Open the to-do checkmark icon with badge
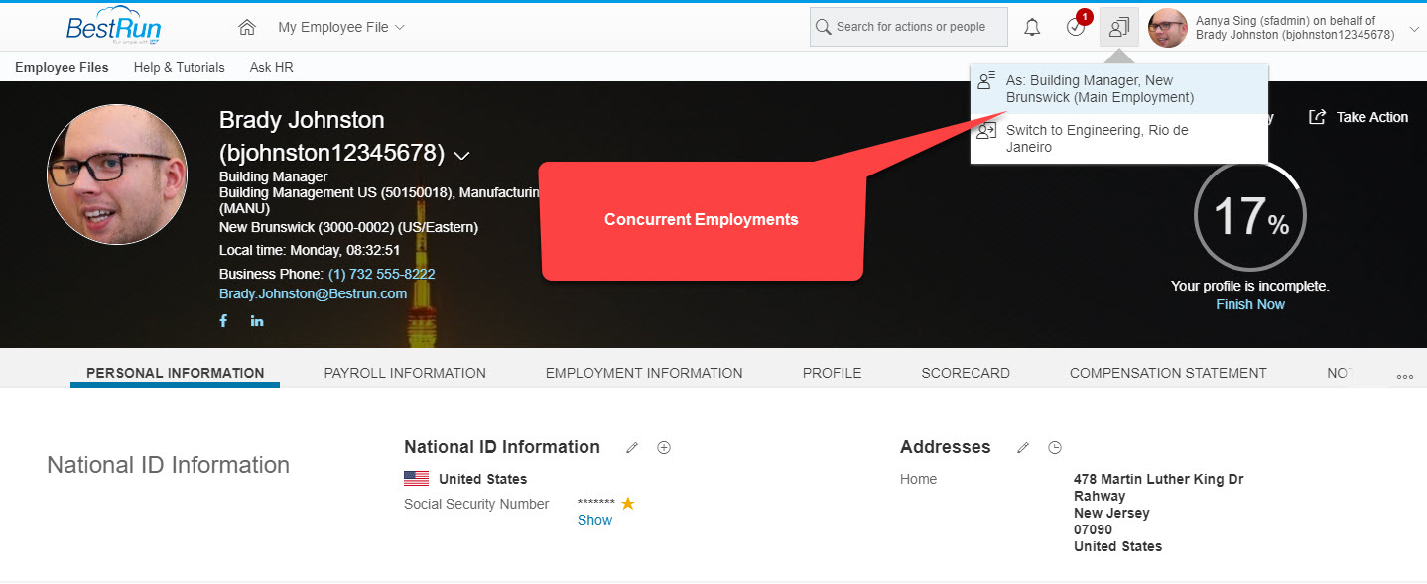 tap(1077, 25)
